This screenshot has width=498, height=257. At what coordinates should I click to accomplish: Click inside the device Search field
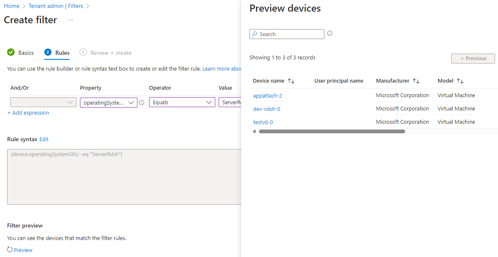tap(286, 34)
